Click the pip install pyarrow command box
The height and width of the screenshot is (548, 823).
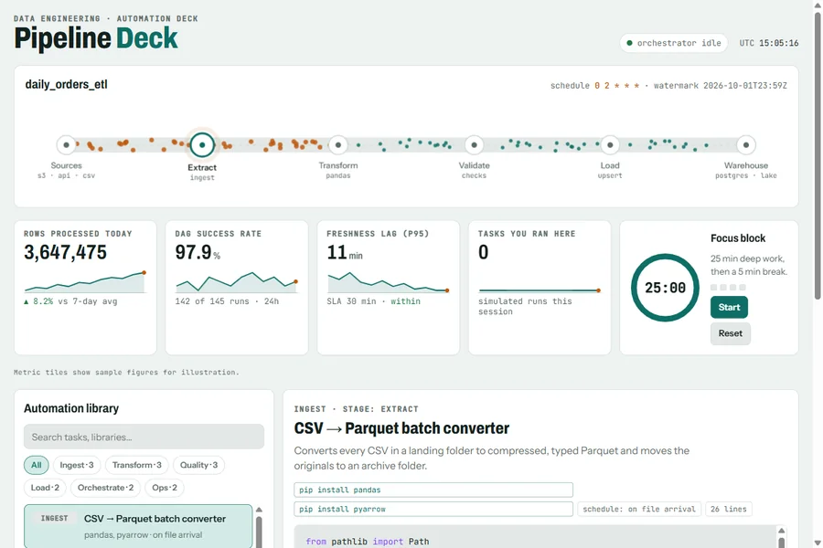pos(433,510)
